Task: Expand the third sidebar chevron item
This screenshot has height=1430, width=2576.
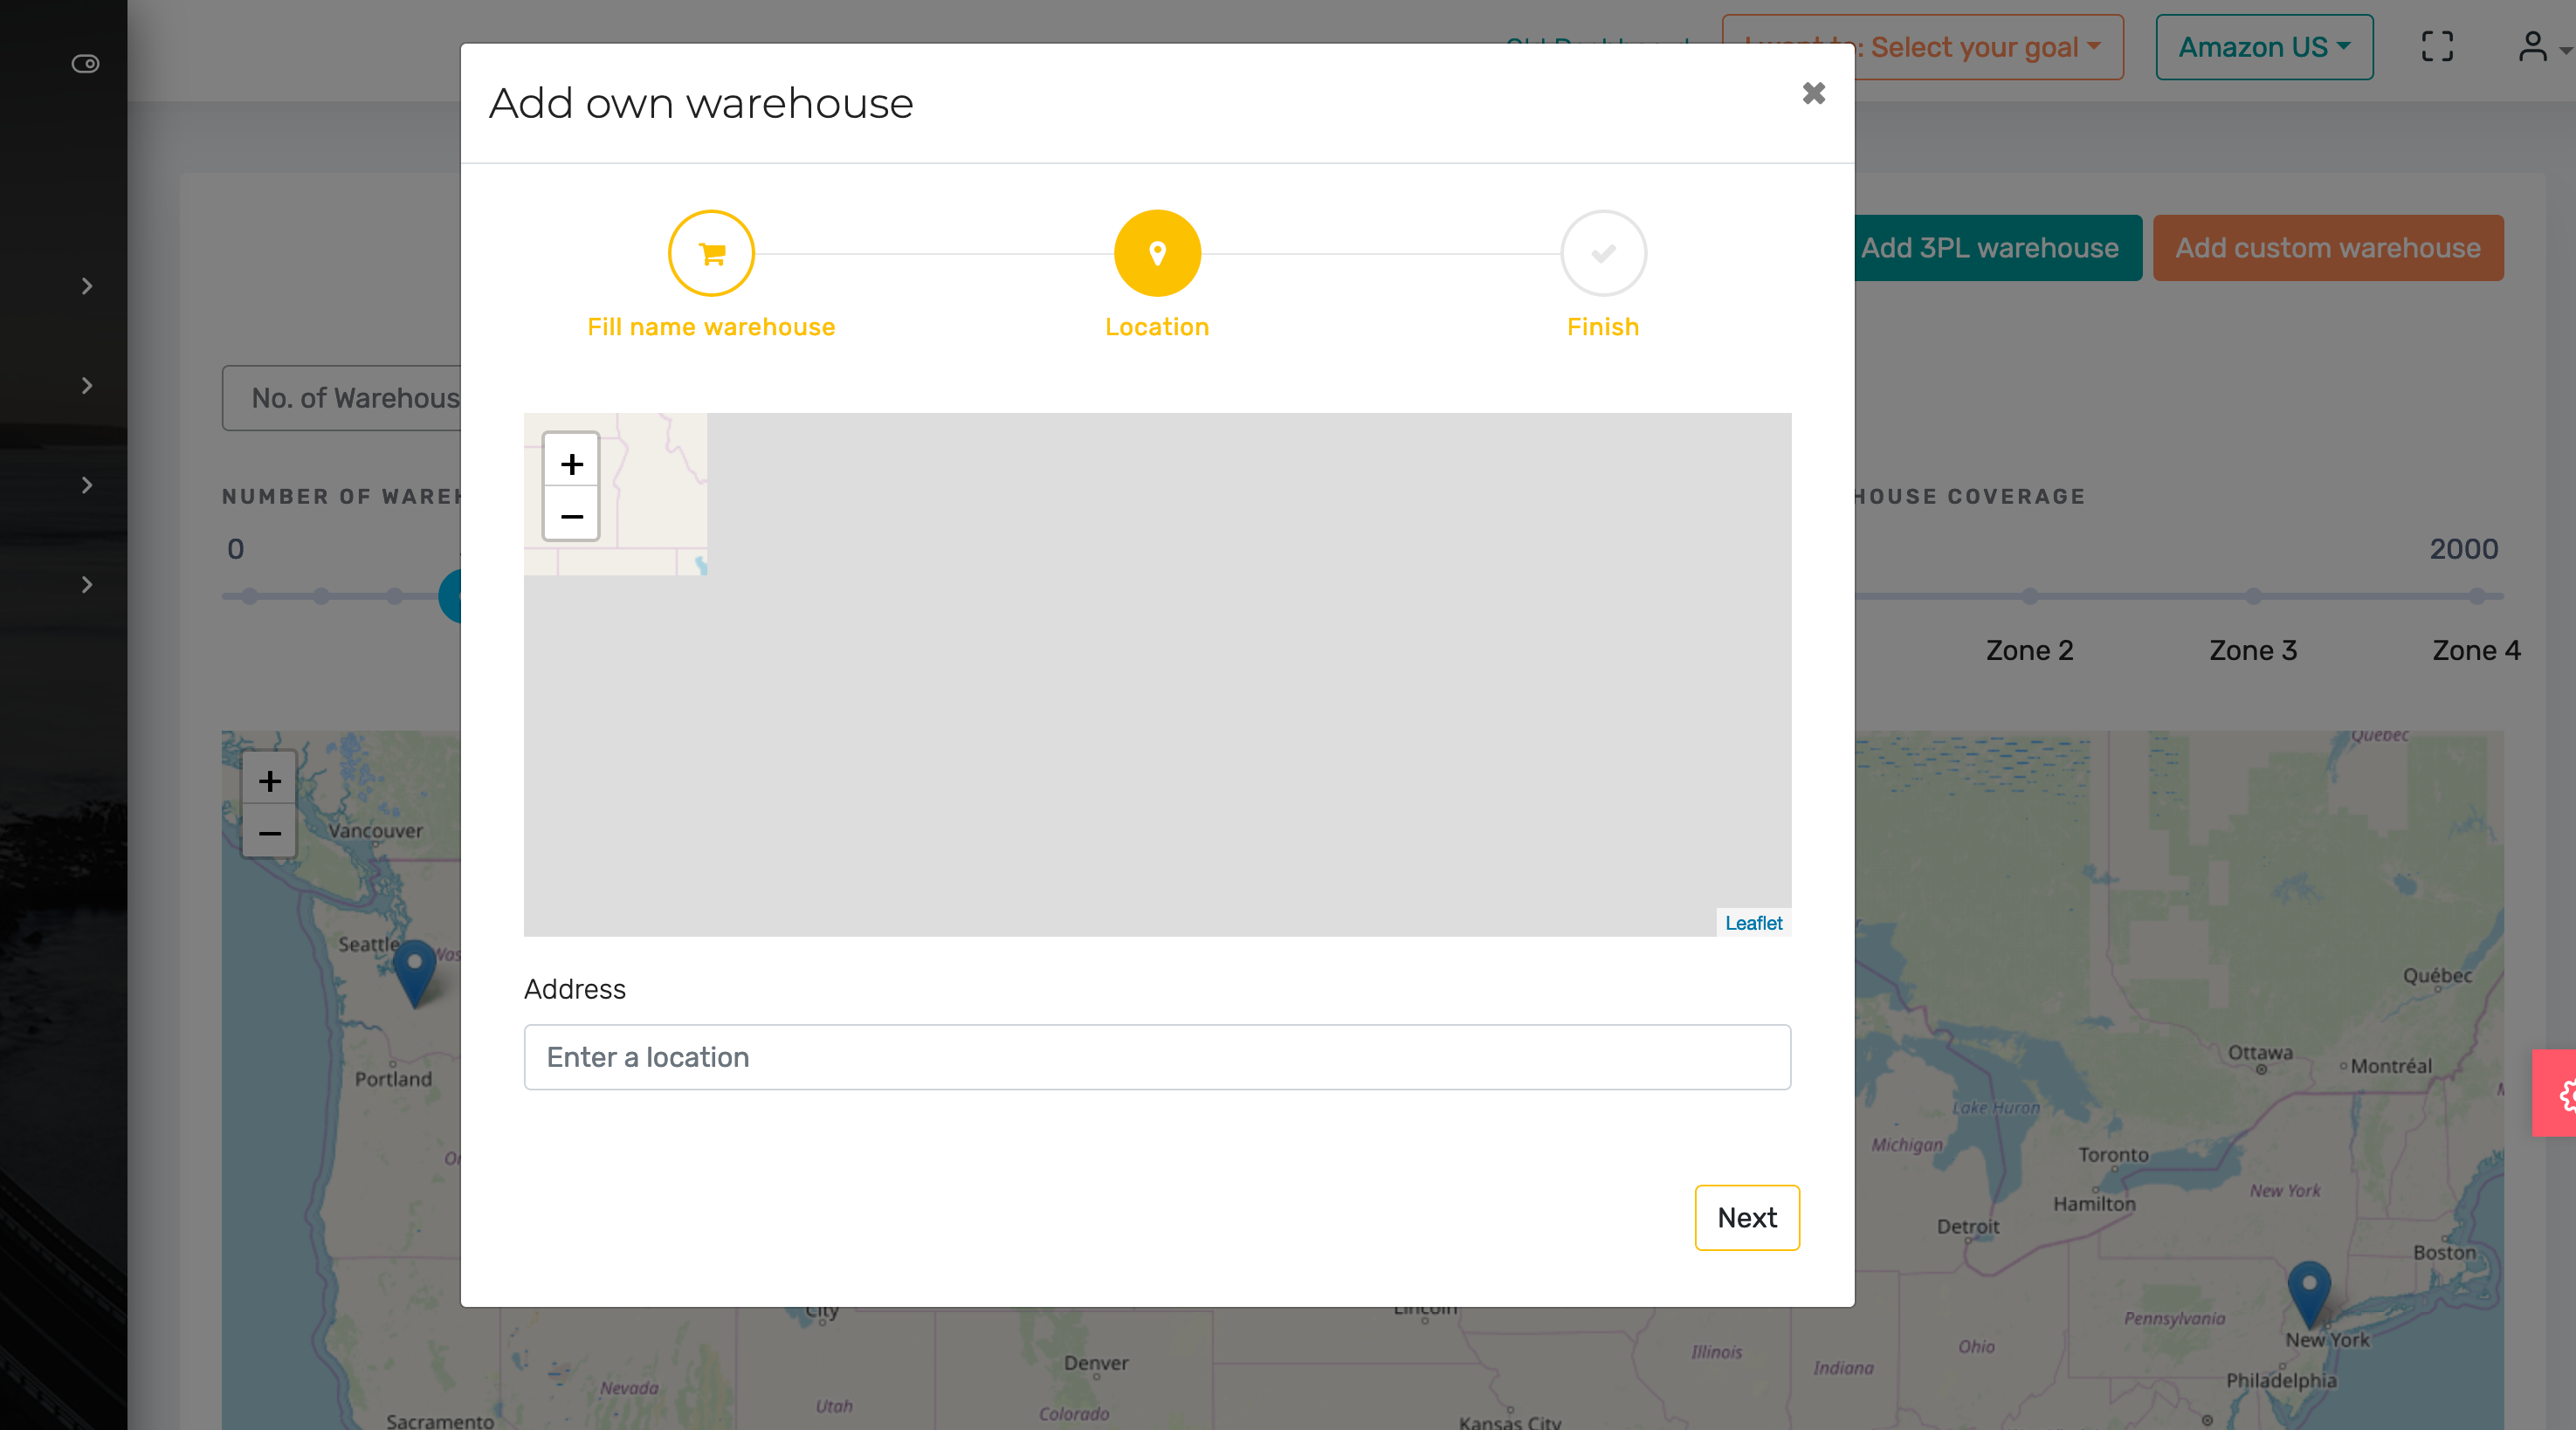Action: pyautogui.click(x=87, y=486)
